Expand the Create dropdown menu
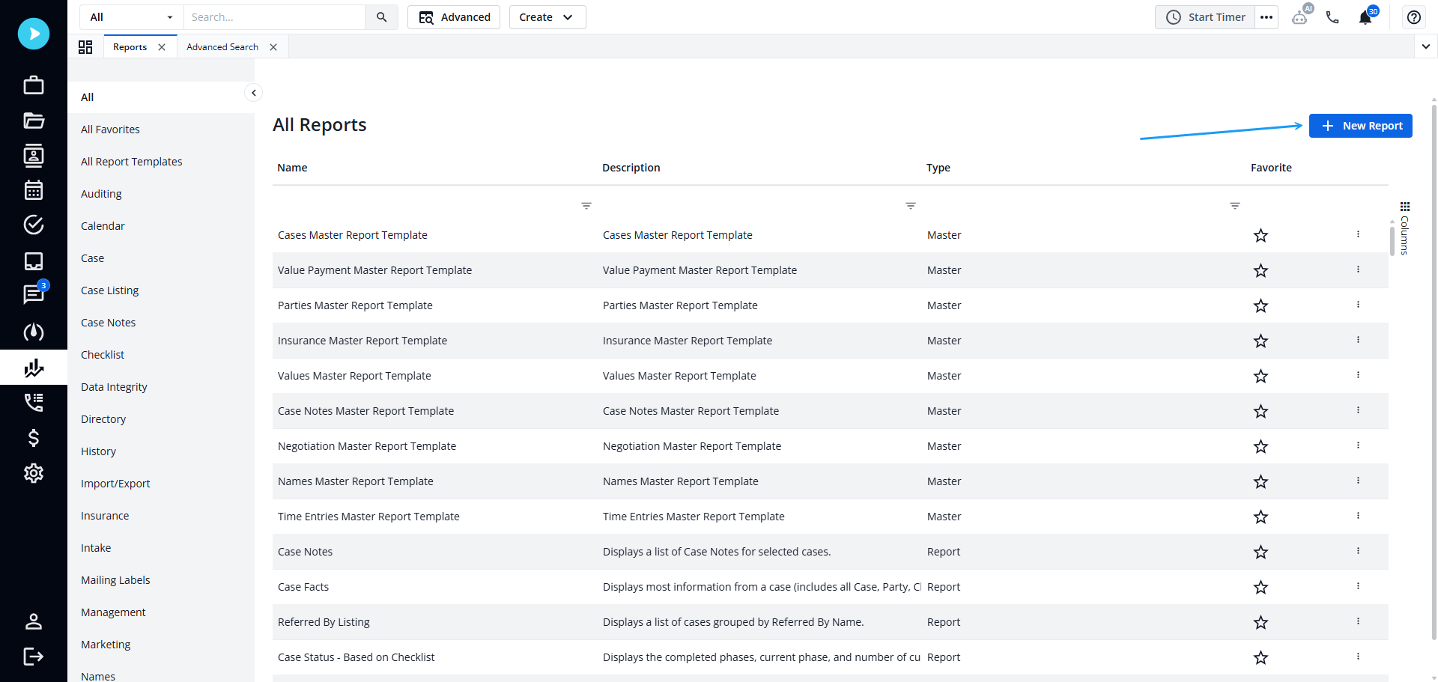 (547, 17)
